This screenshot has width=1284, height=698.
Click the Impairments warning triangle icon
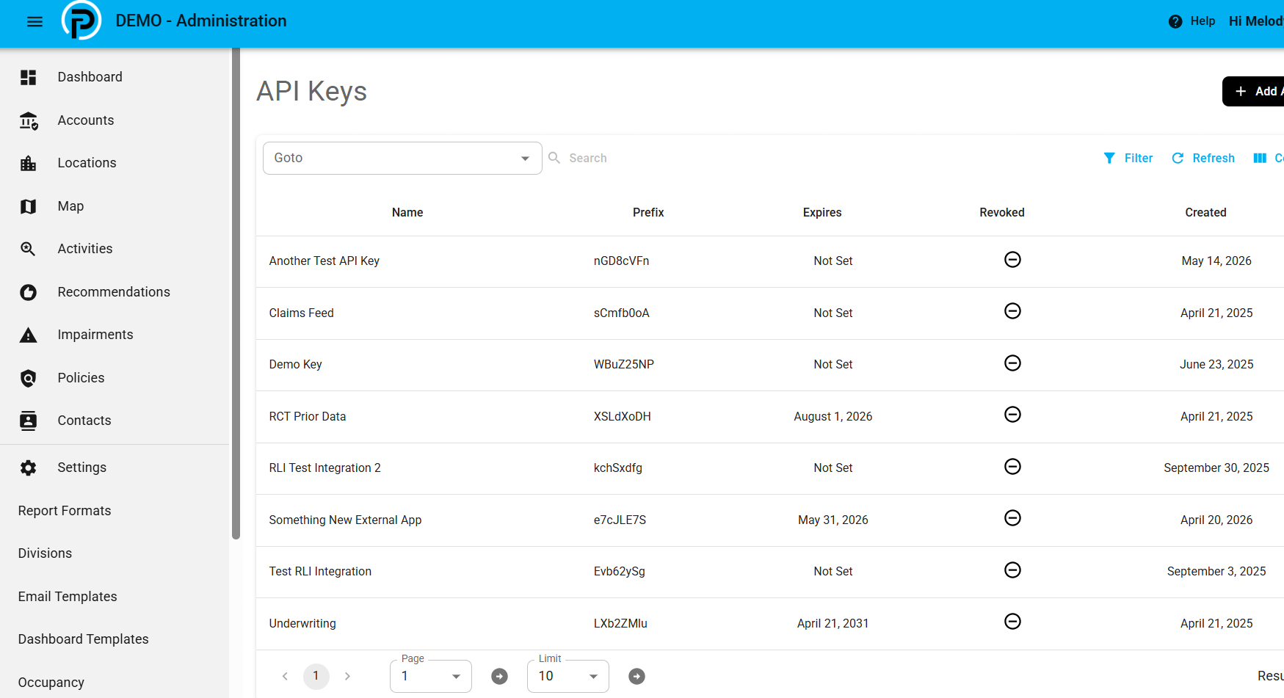[29, 335]
